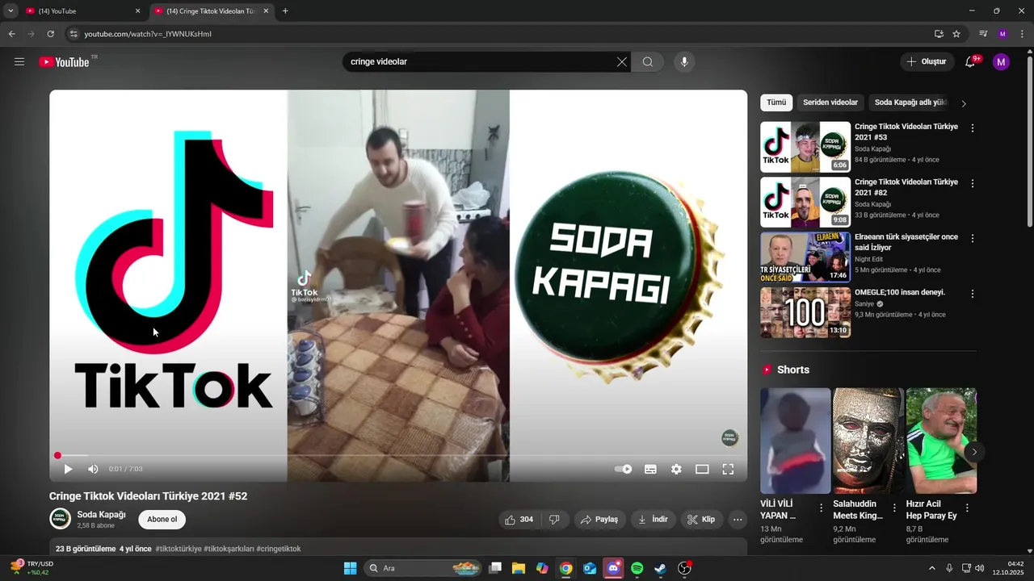This screenshot has height=581, width=1034.
Task: Open Cringe Tiktok 2021 #82 thumbnail
Action: tap(805, 203)
